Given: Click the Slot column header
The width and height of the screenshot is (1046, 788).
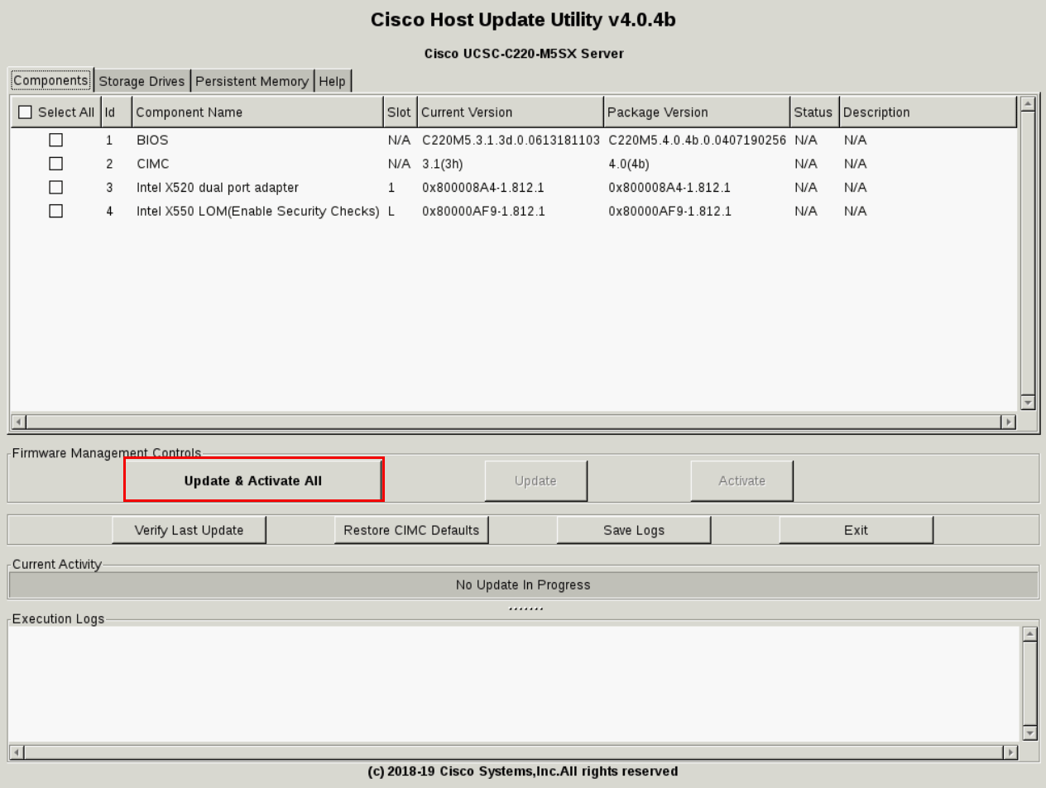Looking at the screenshot, I should pyautogui.click(x=400, y=112).
